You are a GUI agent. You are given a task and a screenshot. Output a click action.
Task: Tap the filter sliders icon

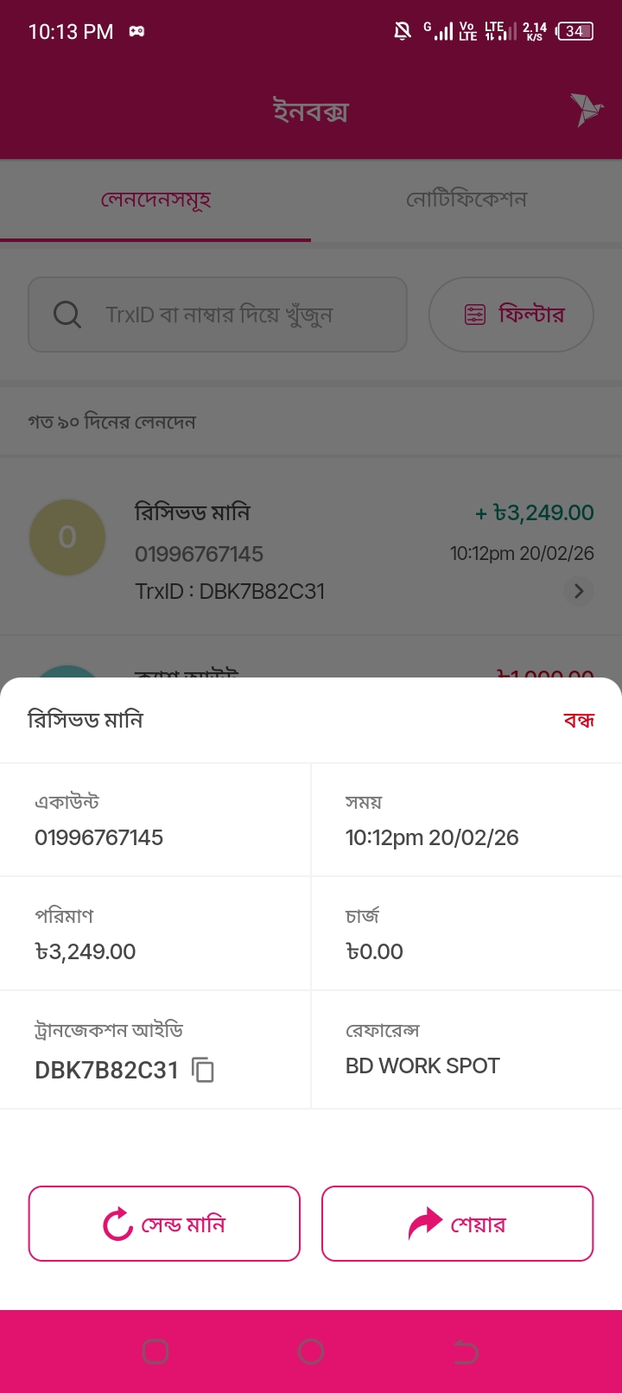click(475, 315)
